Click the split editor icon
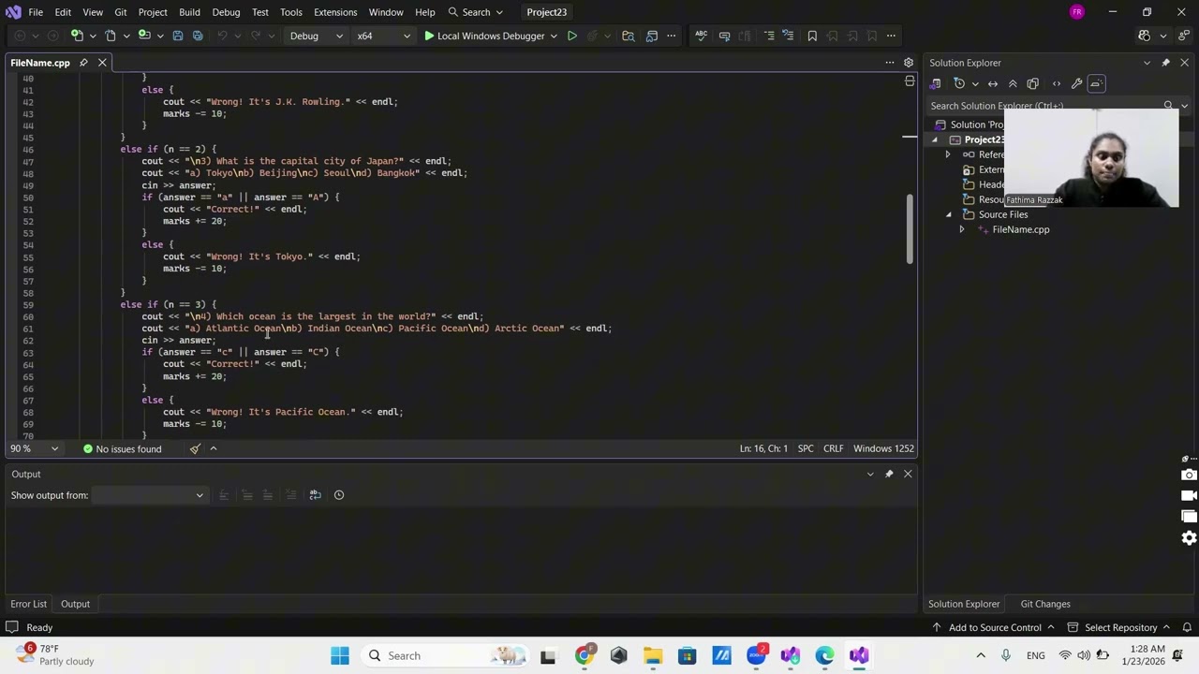 (910, 81)
